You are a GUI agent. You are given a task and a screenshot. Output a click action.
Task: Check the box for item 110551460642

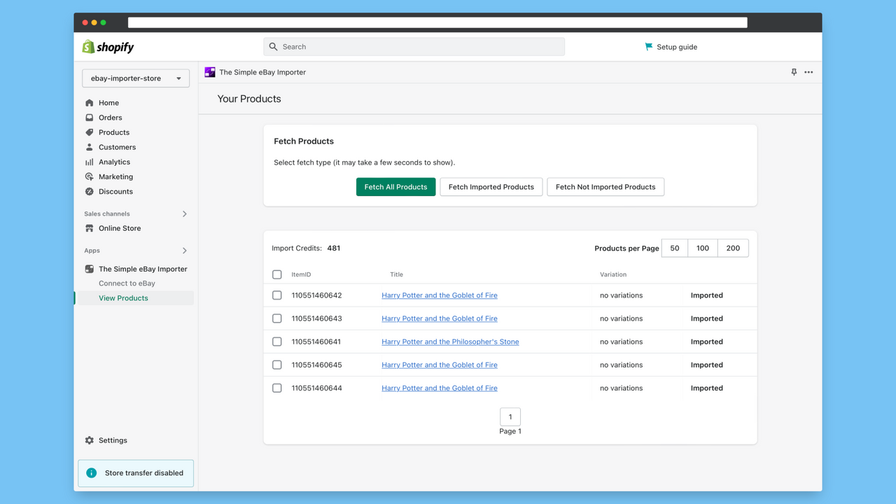(x=276, y=295)
